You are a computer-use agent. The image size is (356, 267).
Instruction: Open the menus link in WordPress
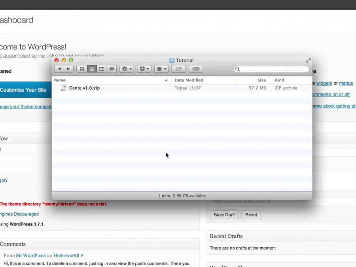pos(346,83)
